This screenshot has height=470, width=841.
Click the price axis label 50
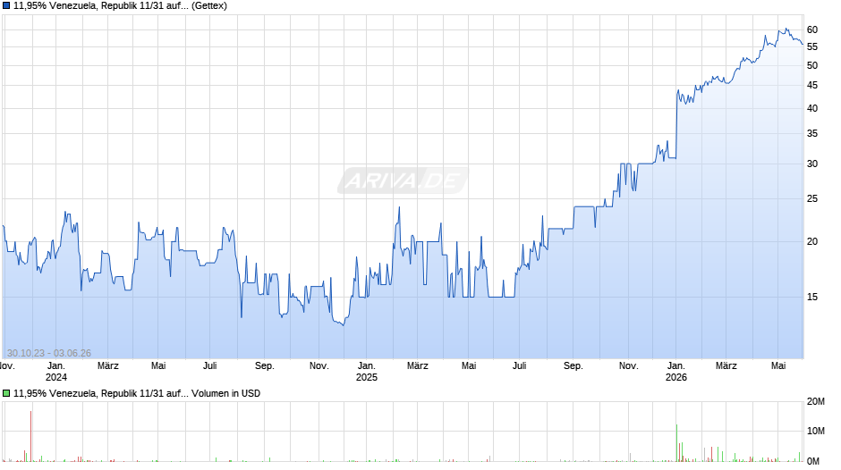coord(812,65)
